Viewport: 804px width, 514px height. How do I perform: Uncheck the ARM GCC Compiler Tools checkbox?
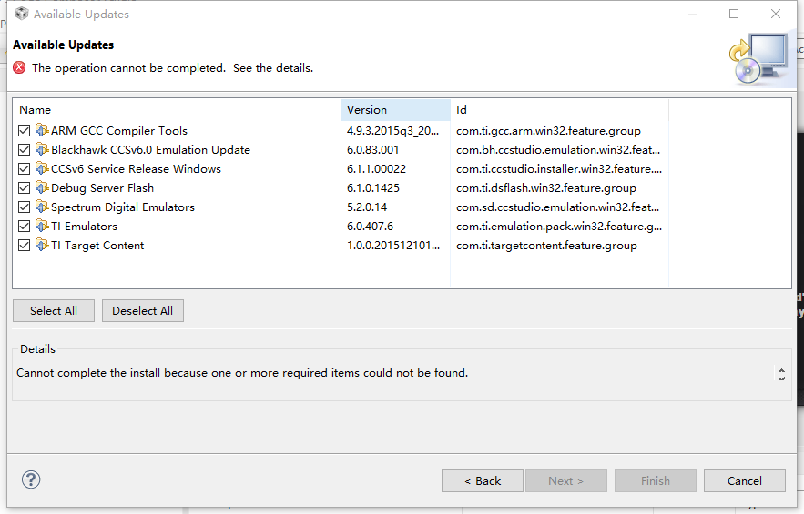pos(24,131)
